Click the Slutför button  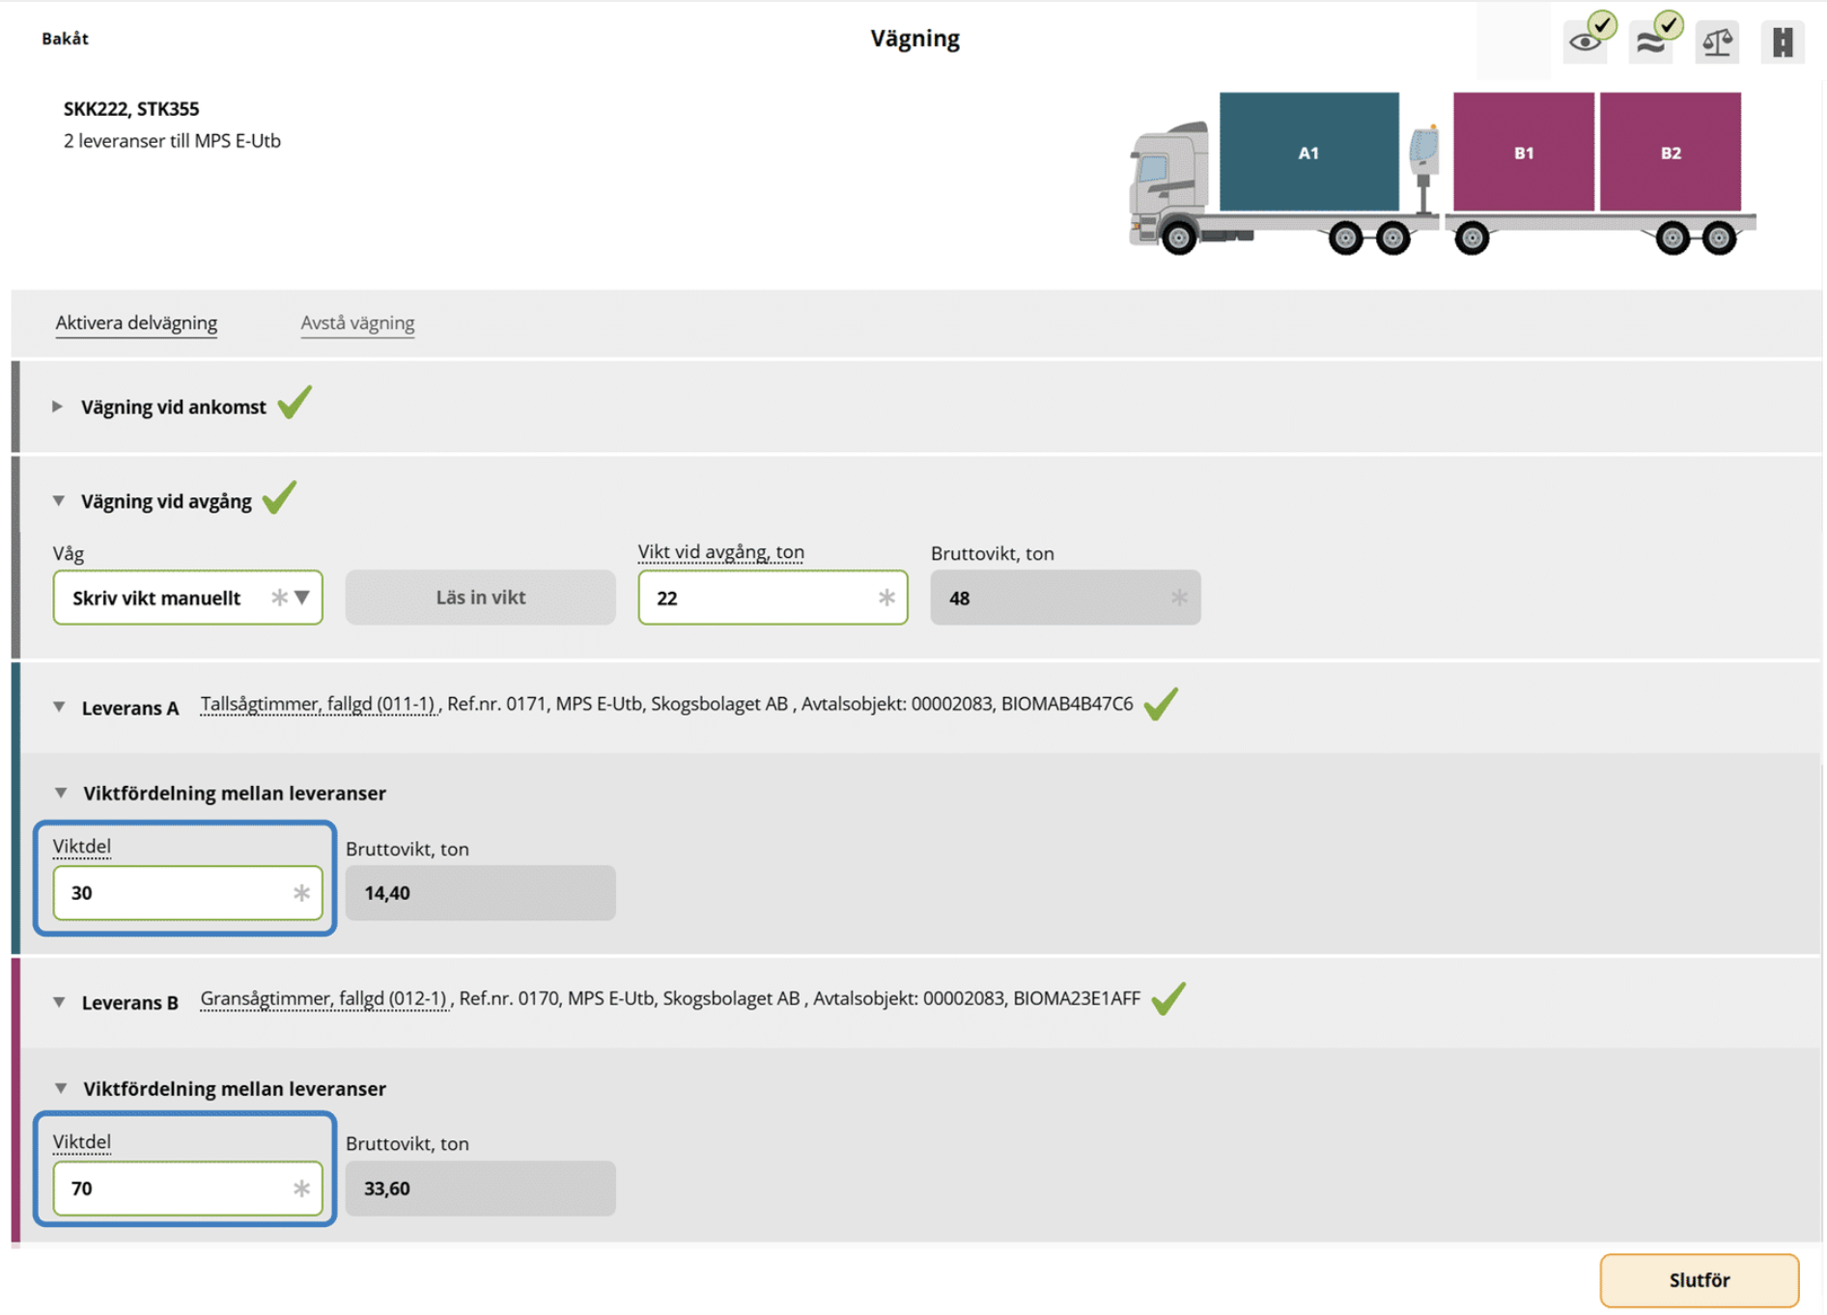point(1699,1280)
